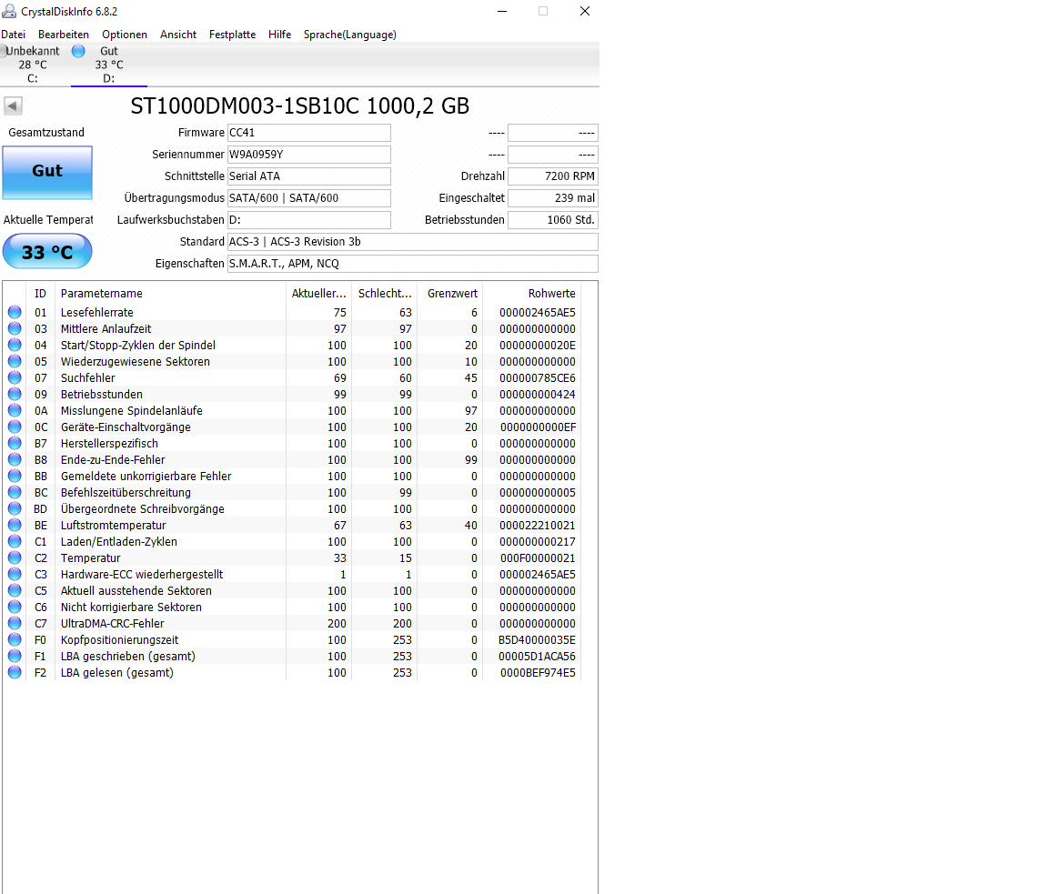The width and height of the screenshot is (1048, 894).
Task: Click raw value 000000785CE6 of Suchfehler
Action: (538, 378)
